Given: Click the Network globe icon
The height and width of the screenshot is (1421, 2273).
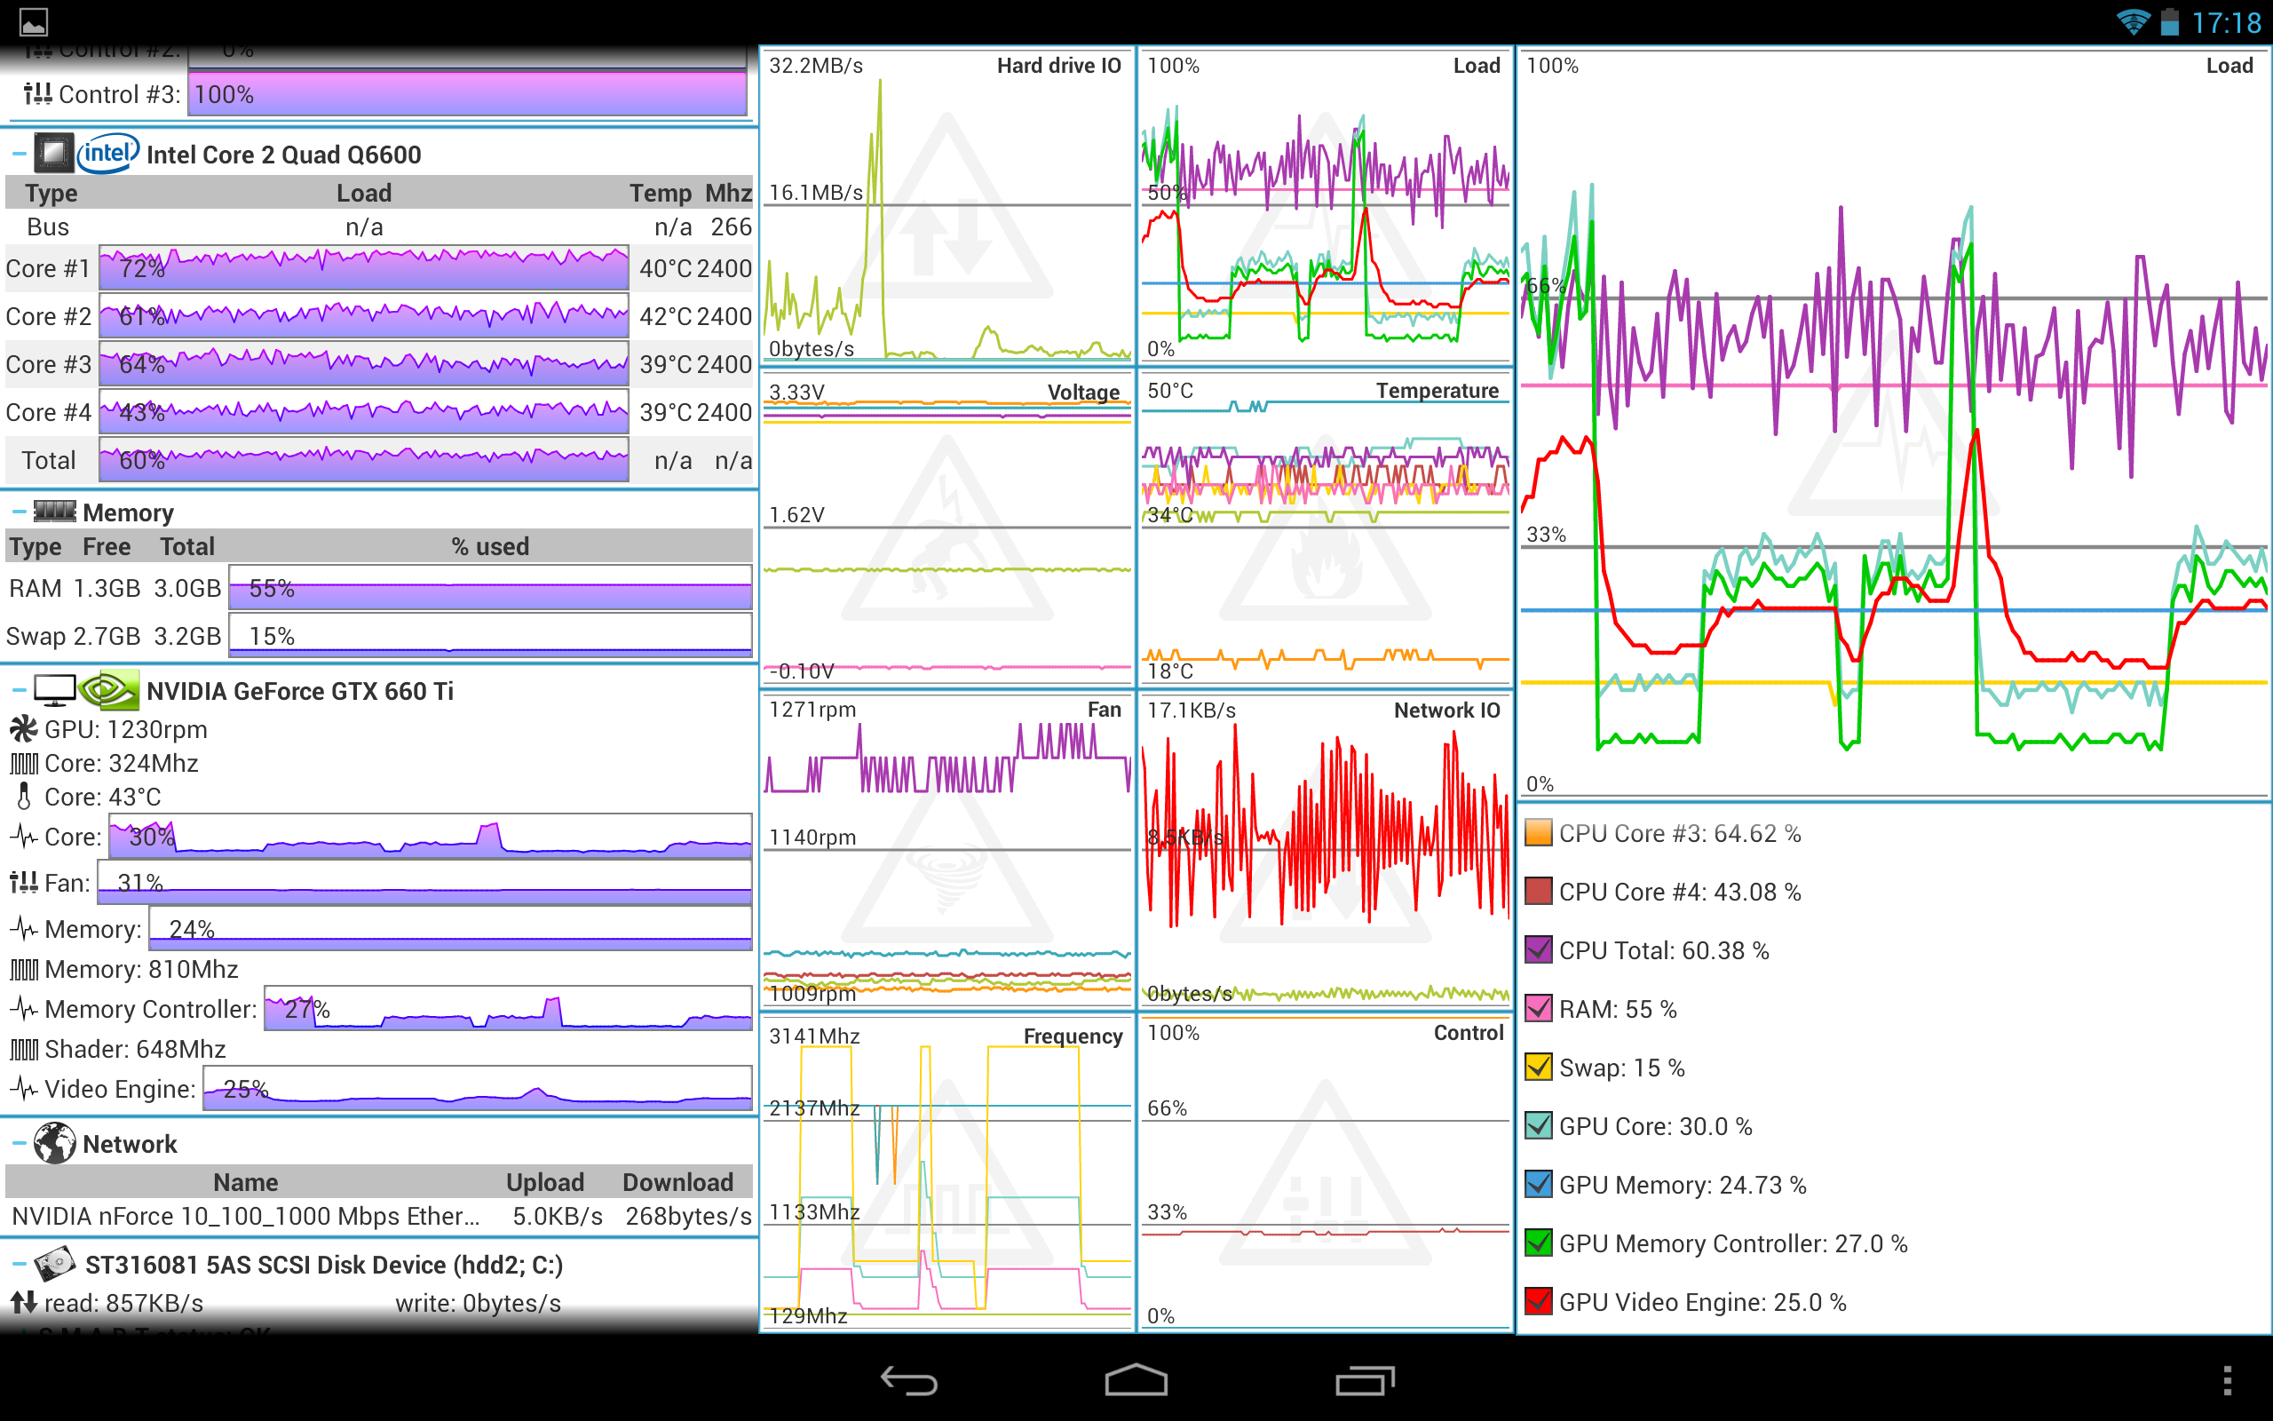Looking at the screenshot, I should (53, 1144).
